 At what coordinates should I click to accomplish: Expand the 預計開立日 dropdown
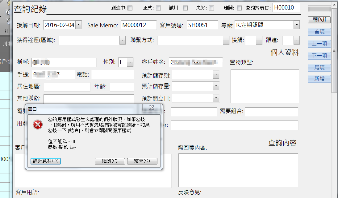click(x=216, y=98)
